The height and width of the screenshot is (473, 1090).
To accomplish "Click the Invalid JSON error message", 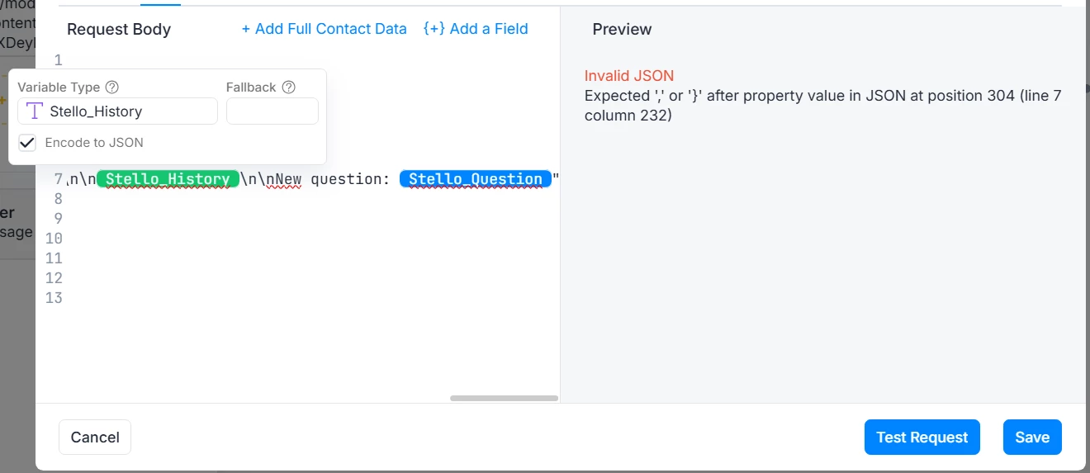I will 629,76.
